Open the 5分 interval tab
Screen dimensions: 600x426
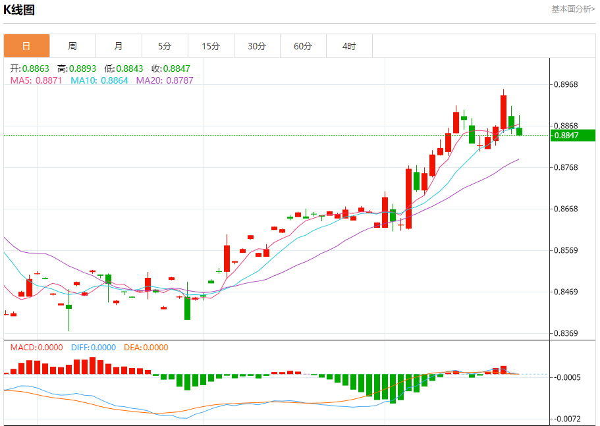coord(165,46)
